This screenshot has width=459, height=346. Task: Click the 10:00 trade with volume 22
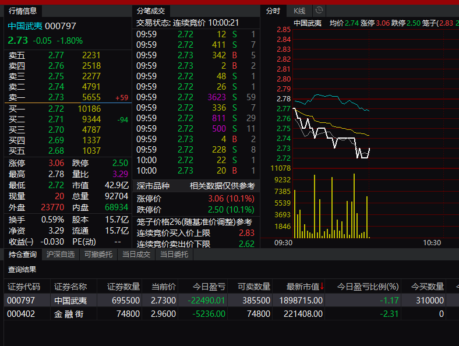coord(196,160)
